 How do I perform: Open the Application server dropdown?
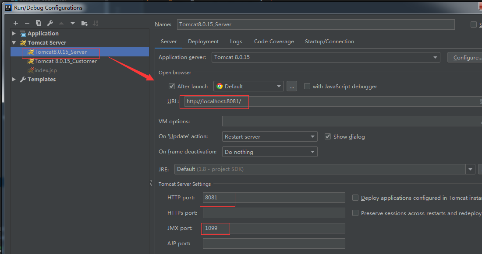point(326,57)
